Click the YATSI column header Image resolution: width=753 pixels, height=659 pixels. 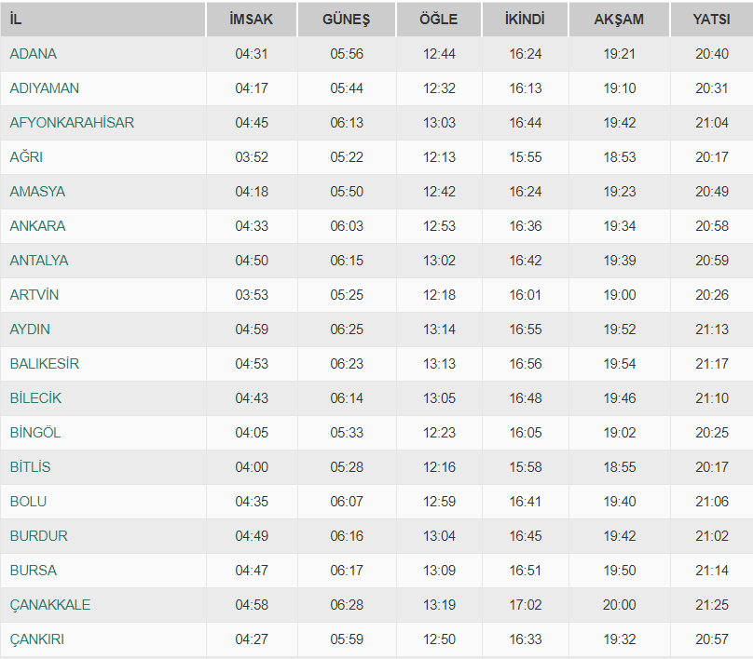click(x=711, y=20)
